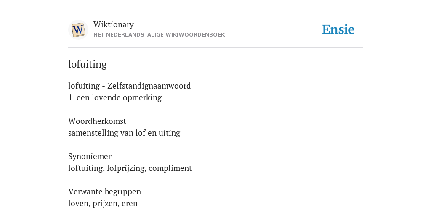The image size is (431, 215).
Task: Click the synonym compliment
Action: 170,168
